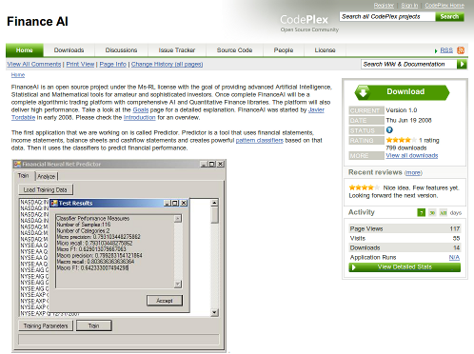Click the View Detailed Stats button
Image resolution: width=474 pixels, height=354 pixels.
pos(405,267)
